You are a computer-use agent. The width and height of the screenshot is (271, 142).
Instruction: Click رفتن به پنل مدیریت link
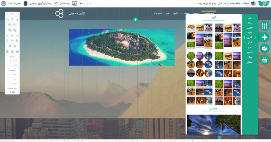pyautogui.click(x=207, y=4)
